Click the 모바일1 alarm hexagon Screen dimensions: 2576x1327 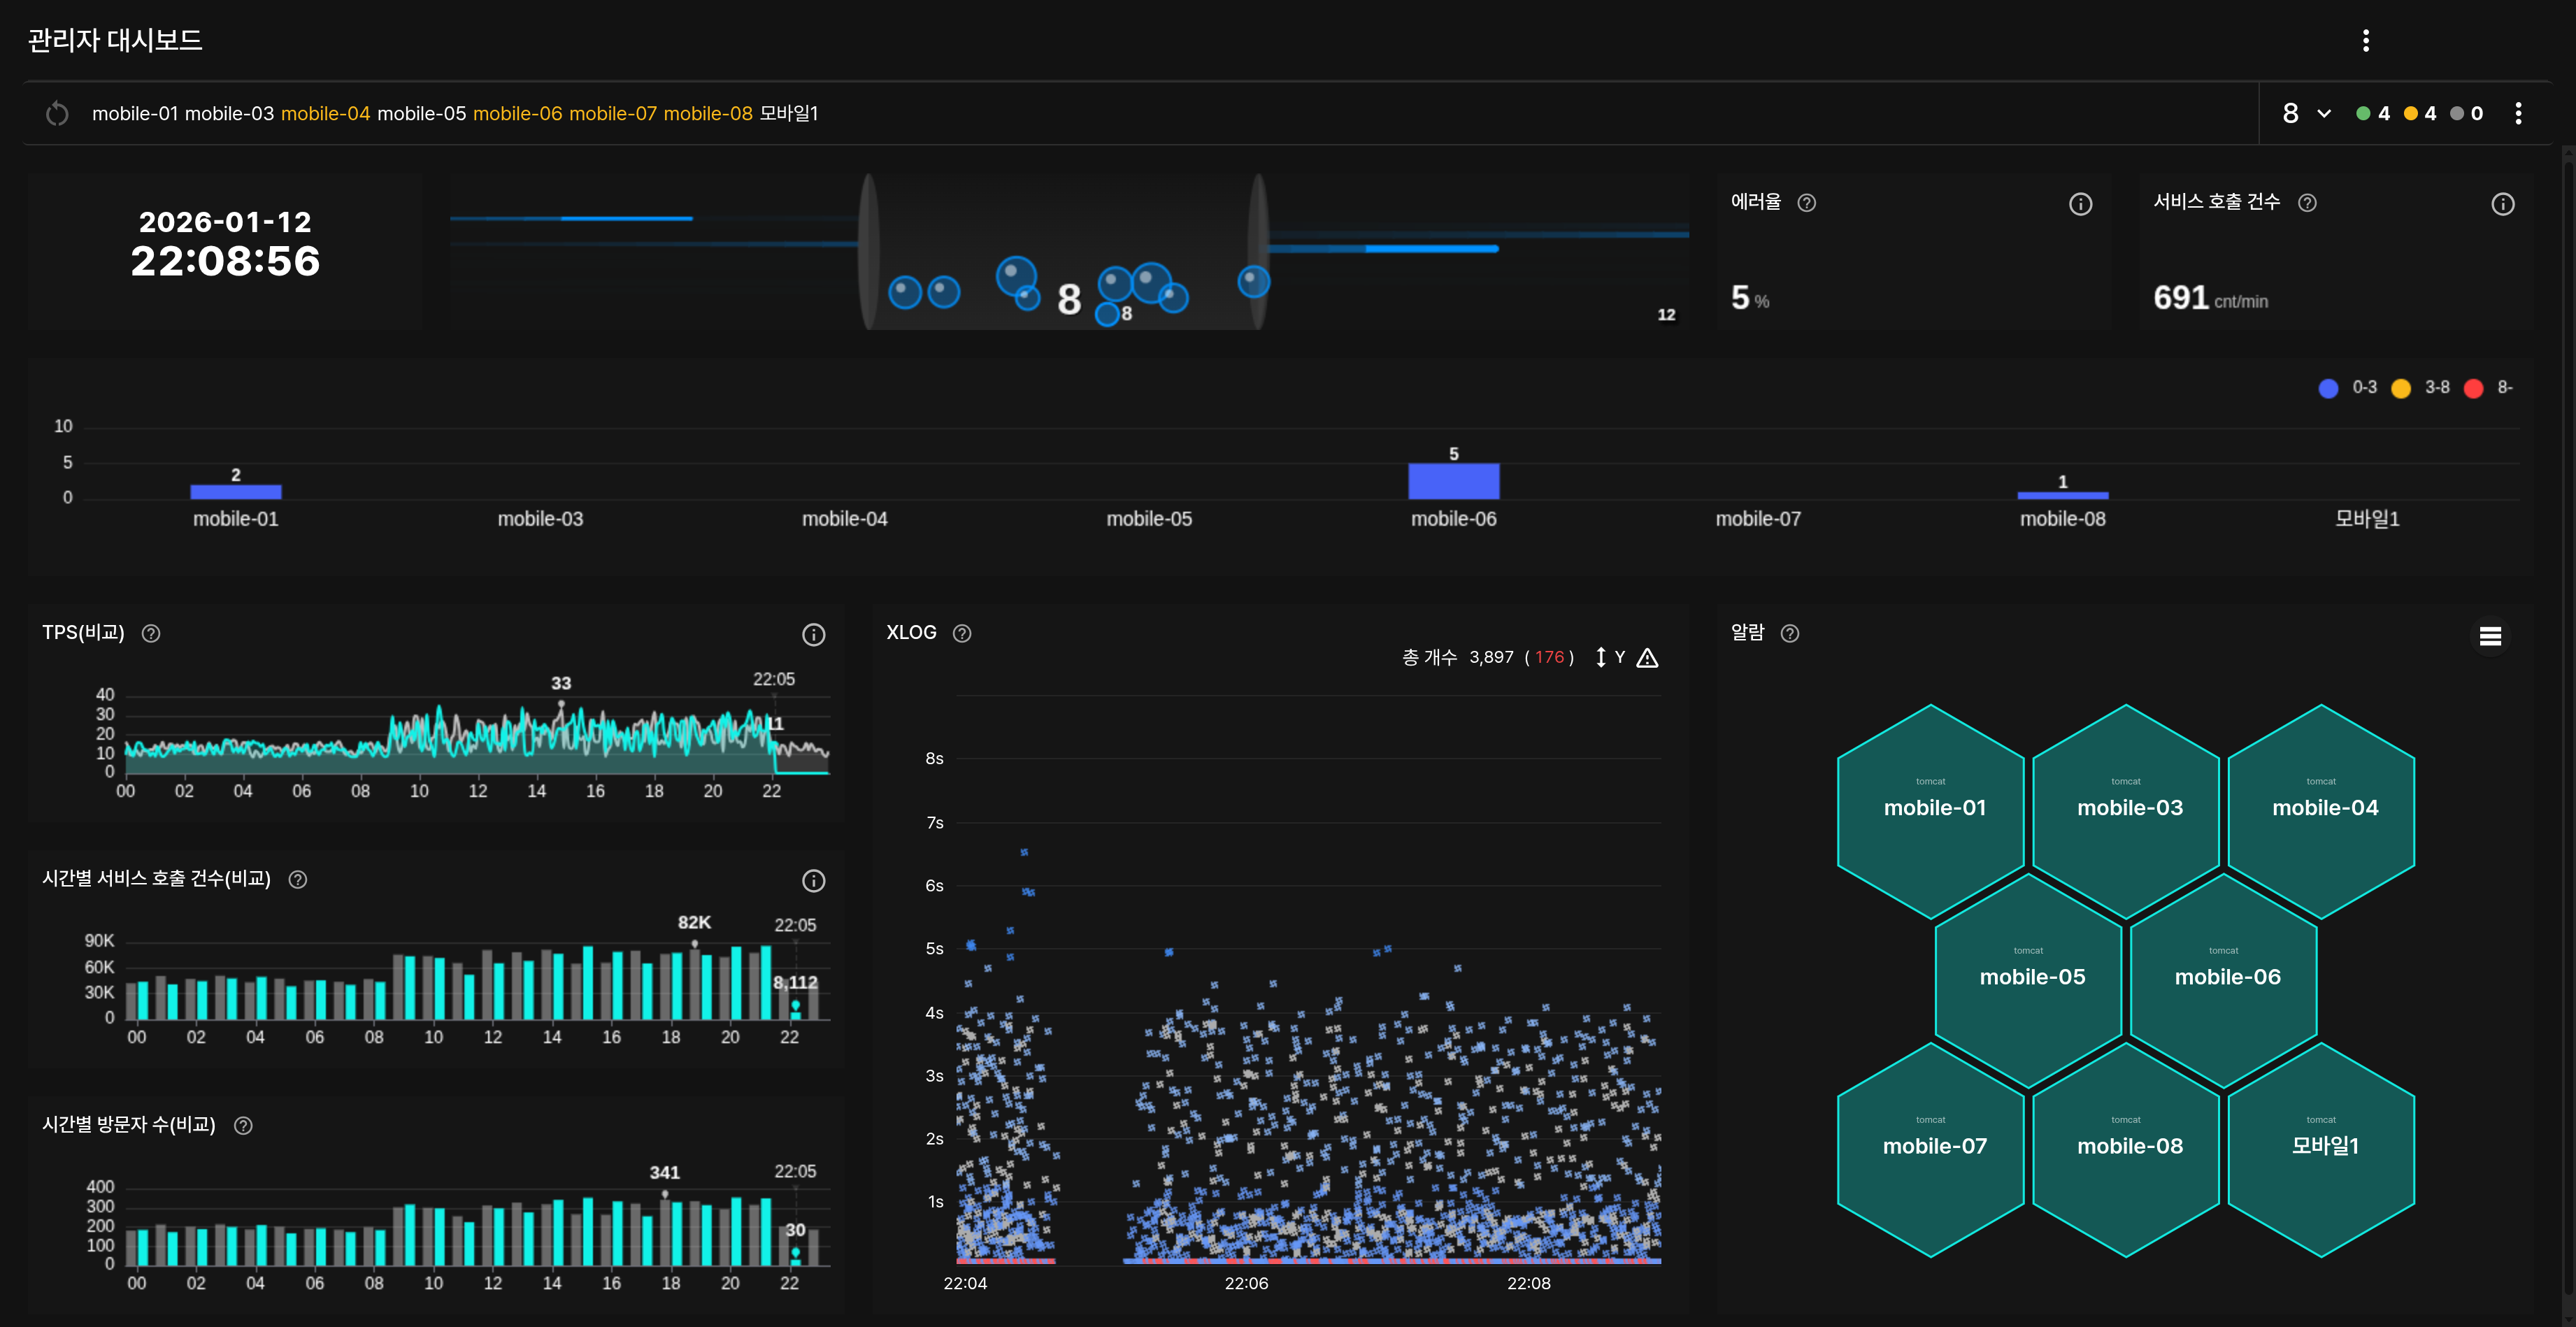[2323, 1147]
